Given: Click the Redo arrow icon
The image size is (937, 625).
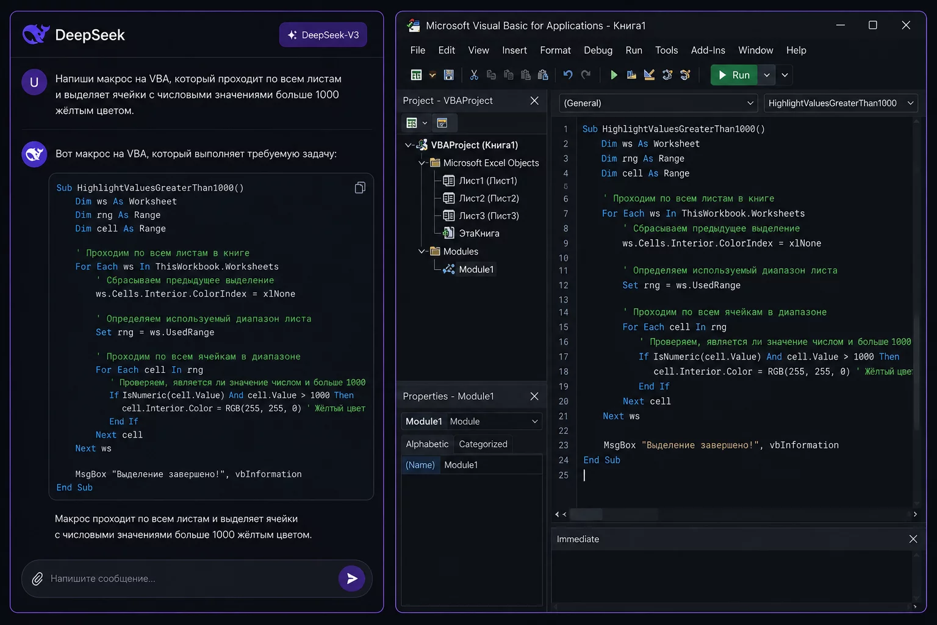Looking at the screenshot, I should point(586,75).
